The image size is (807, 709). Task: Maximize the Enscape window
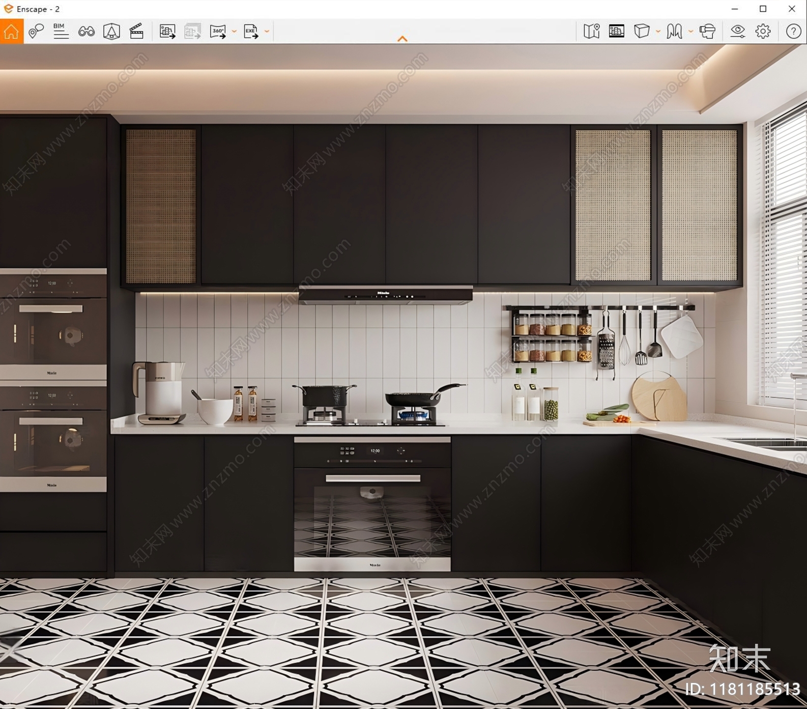pos(763,9)
